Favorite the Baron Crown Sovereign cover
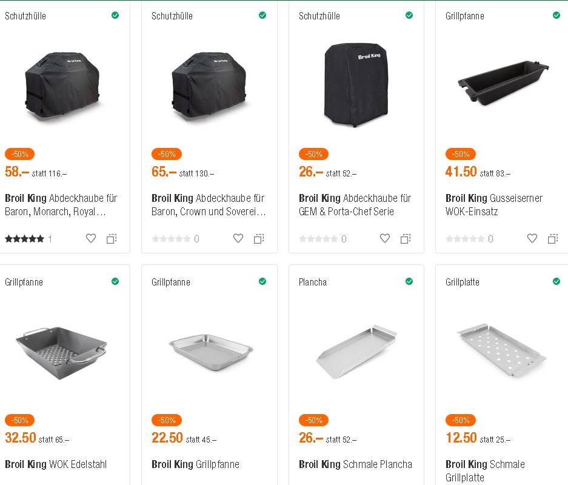This screenshot has height=485, width=568. click(238, 239)
